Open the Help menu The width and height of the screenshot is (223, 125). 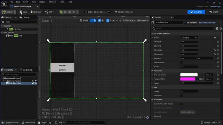(x=70, y=2)
